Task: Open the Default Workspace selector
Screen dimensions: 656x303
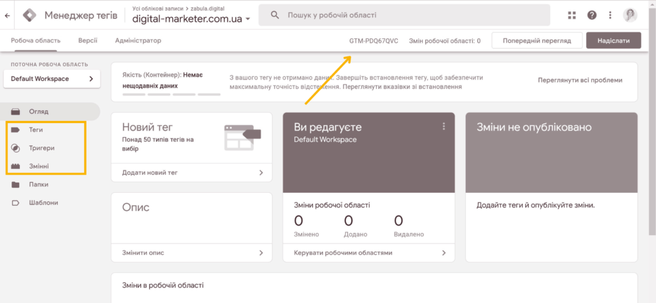Action: 52,79
